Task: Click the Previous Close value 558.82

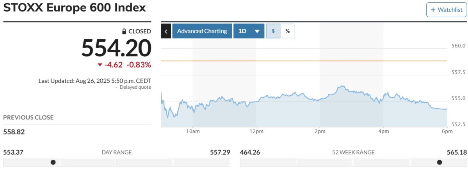Action: [x=14, y=132]
